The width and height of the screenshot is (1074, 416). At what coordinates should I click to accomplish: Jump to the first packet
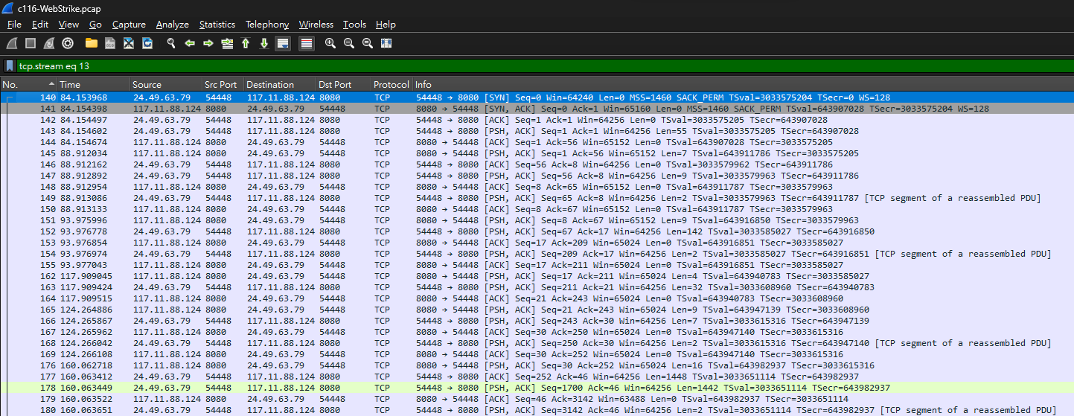click(246, 44)
